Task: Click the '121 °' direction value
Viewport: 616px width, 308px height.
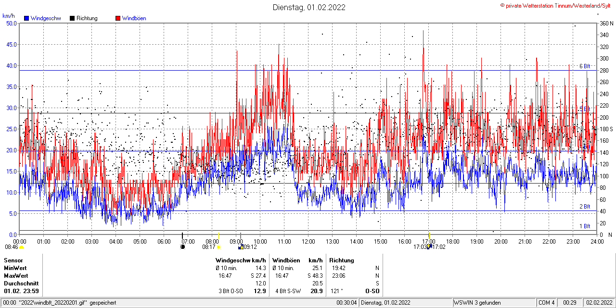Action: [x=337, y=291]
